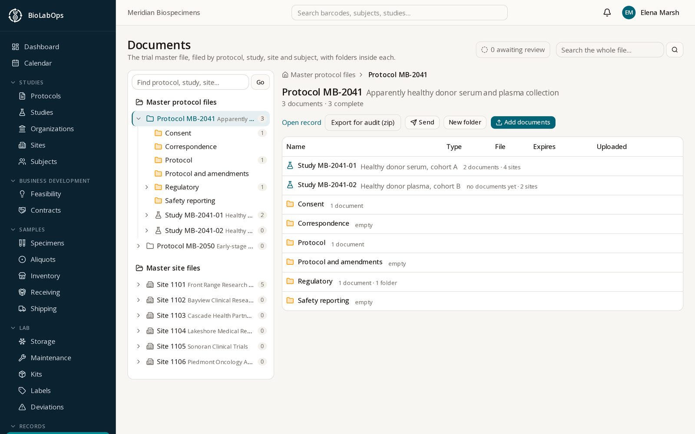Open Study MB-2041-02 flask icon row

coord(290,185)
